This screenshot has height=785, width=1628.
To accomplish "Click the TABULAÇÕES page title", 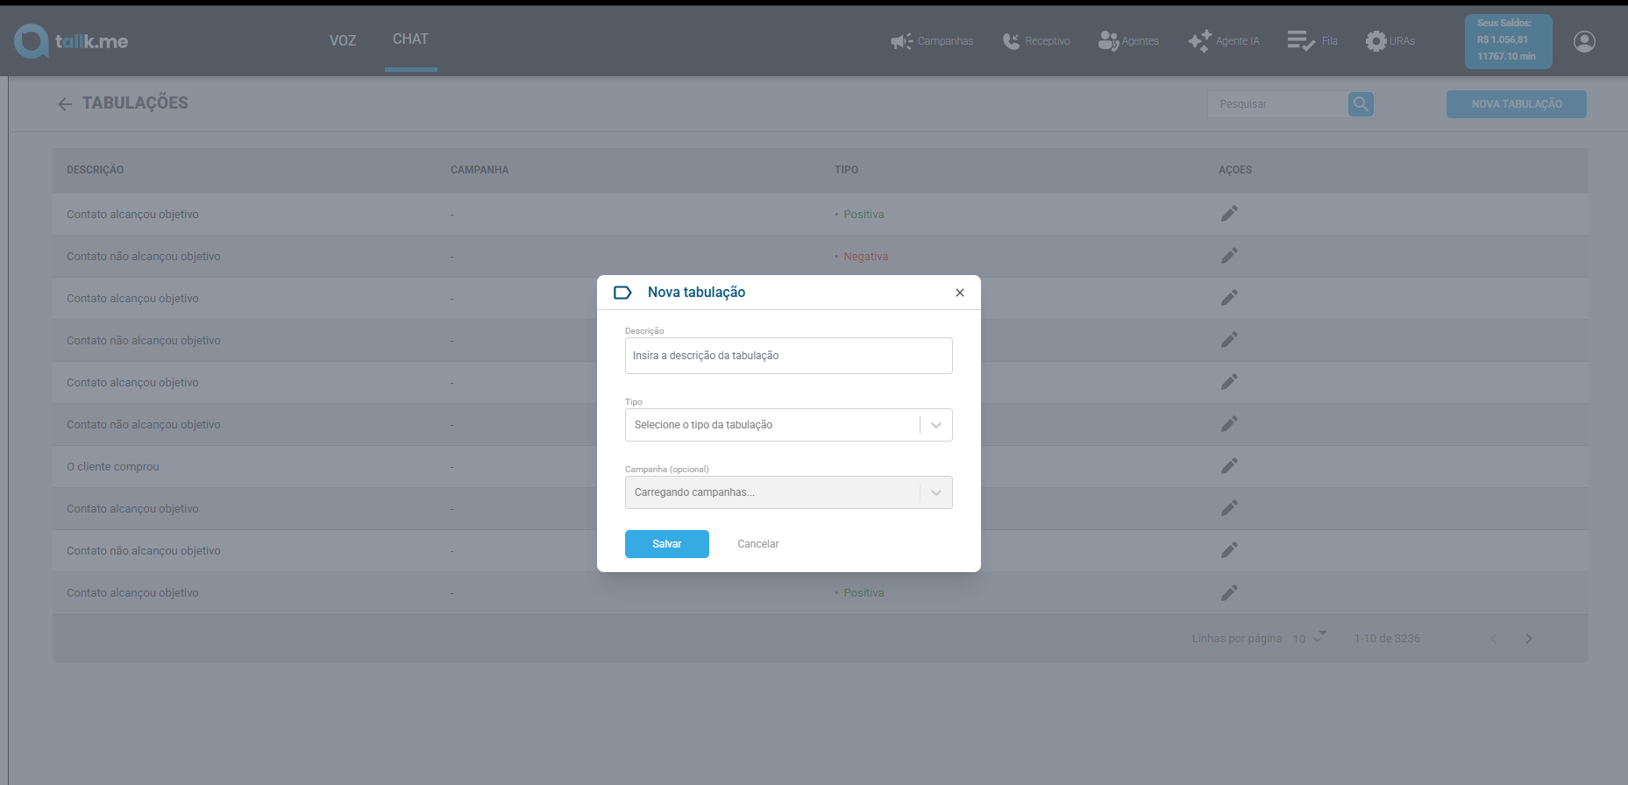I will [x=135, y=103].
